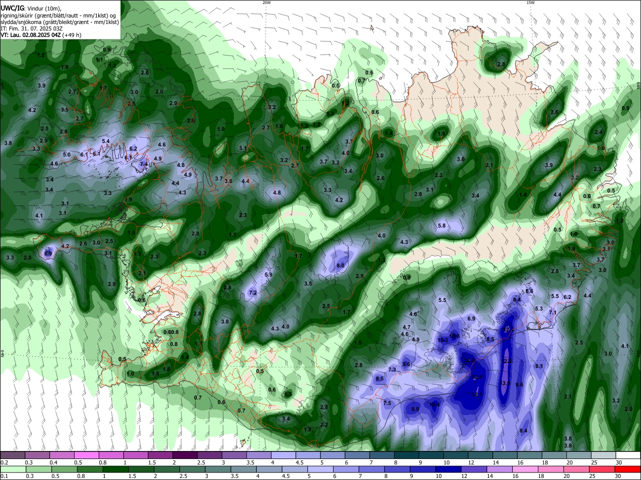This screenshot has width=641, height=480.
Task: Click the 9.9 precipitation value
Action: pos(415,409)
